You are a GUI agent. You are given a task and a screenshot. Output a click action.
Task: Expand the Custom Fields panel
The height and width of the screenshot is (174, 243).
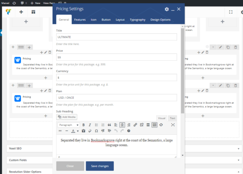(x=121, y=160)
